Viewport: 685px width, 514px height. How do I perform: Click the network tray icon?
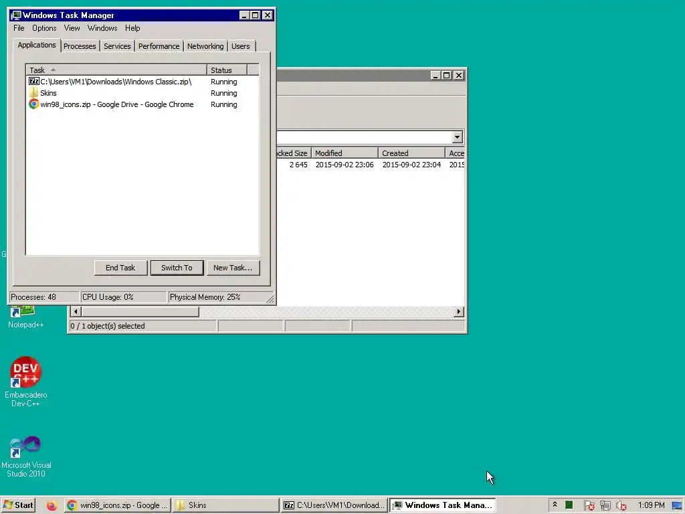605,506
